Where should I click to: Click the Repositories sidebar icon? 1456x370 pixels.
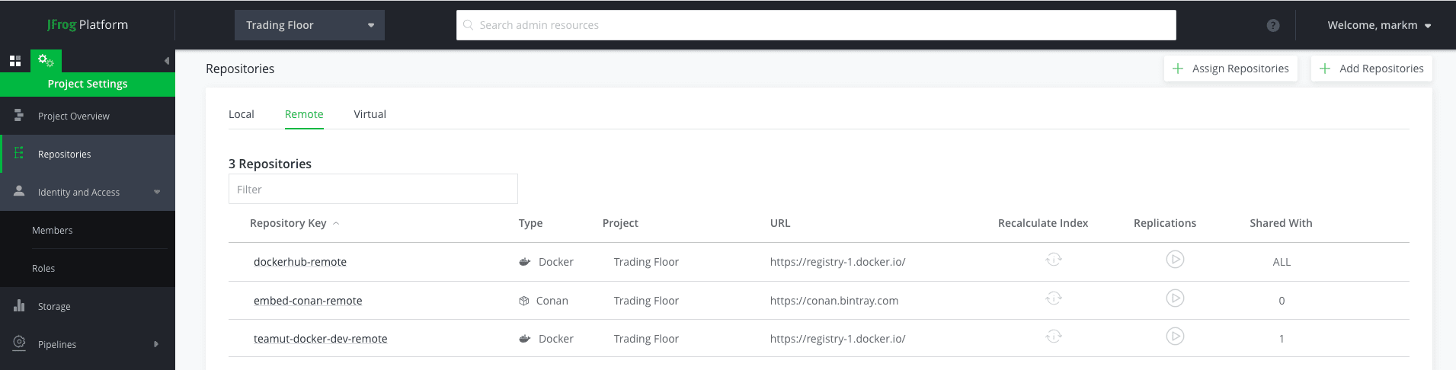(x=19, y=153)
